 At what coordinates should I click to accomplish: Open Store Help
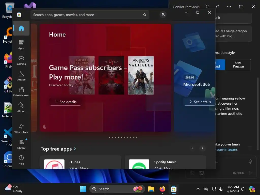click(21, 160)
